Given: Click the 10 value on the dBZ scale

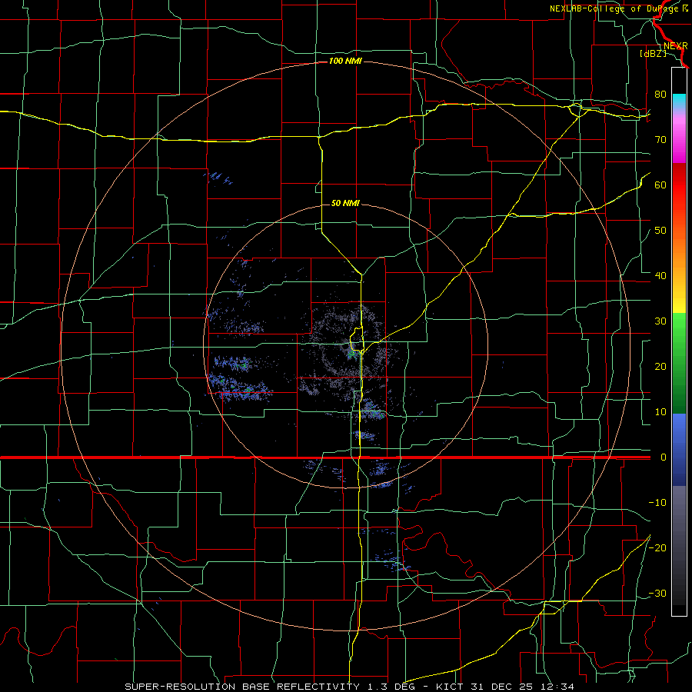Looking at the screenshot, I should 660,412.
